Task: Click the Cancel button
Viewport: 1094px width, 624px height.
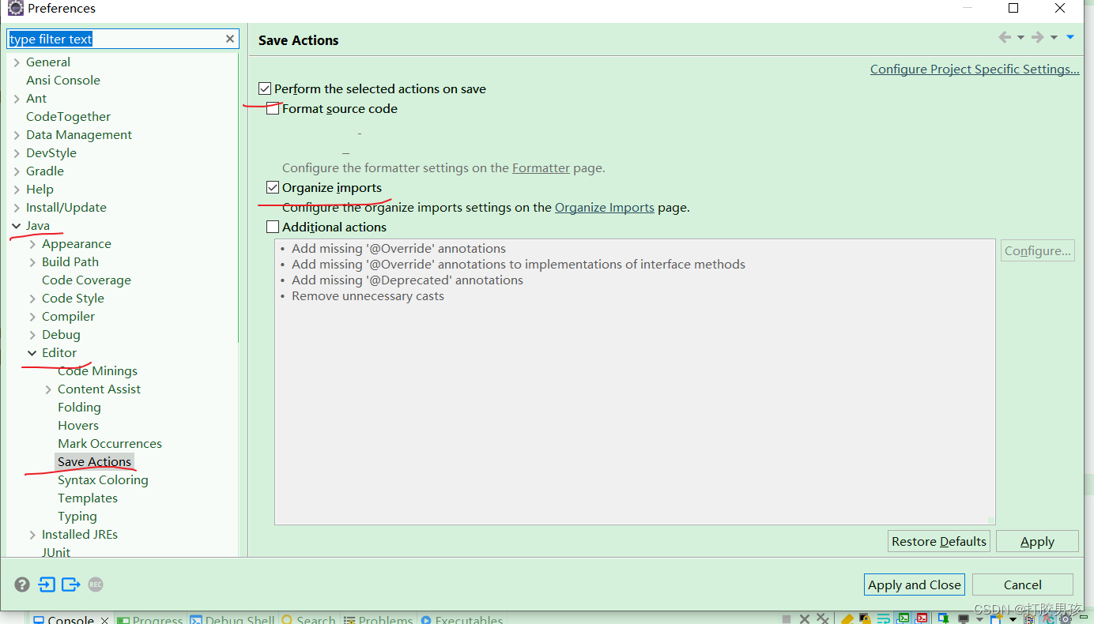Action: click(1023, 585)
